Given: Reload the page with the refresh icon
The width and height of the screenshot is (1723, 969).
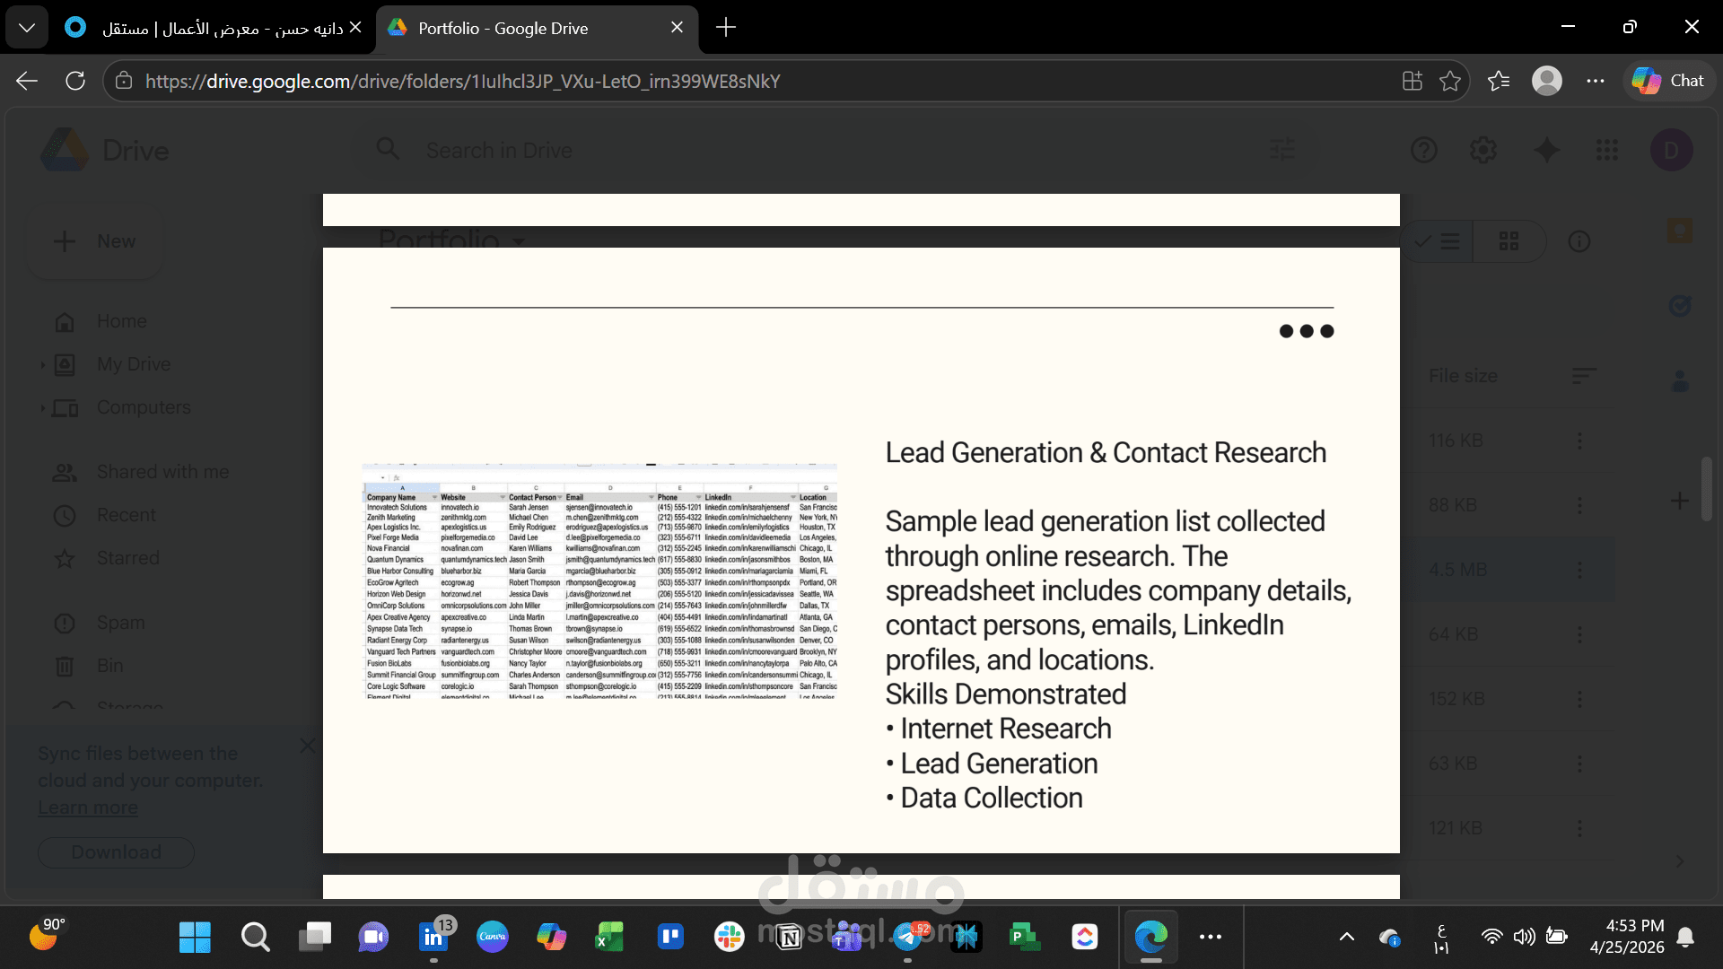Looking at the screenshot, I should (x=75, y=81).
